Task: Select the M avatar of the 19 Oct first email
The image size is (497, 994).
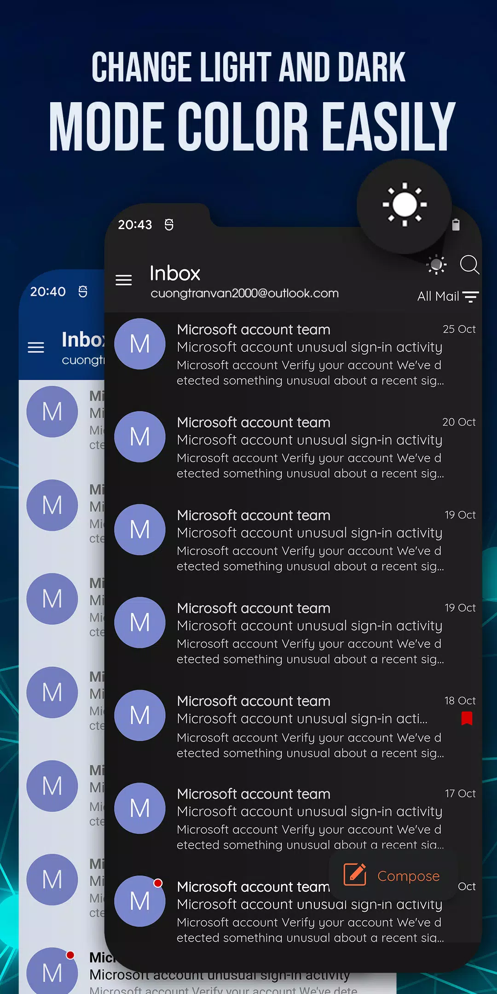Action: [140, 530]
